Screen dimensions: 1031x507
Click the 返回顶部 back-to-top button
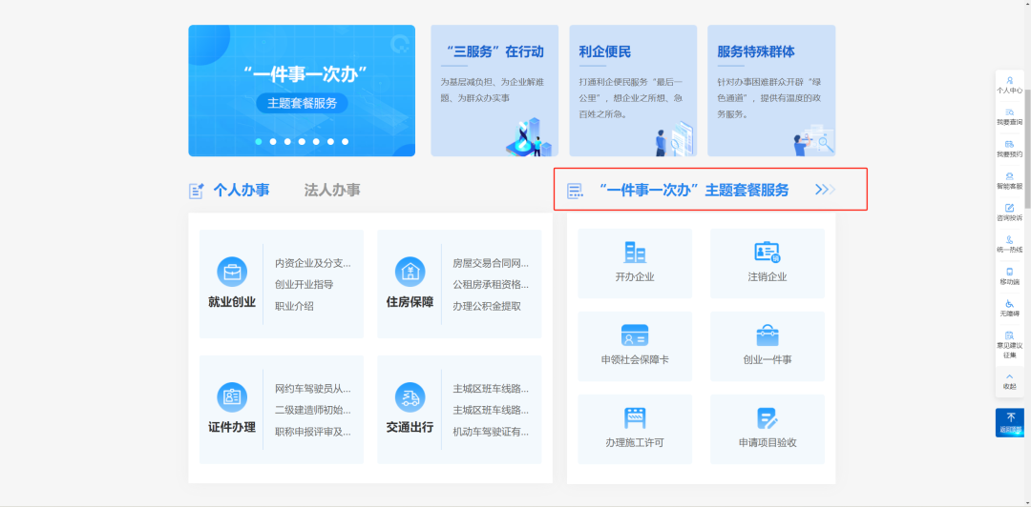(x=1010, y=422)
